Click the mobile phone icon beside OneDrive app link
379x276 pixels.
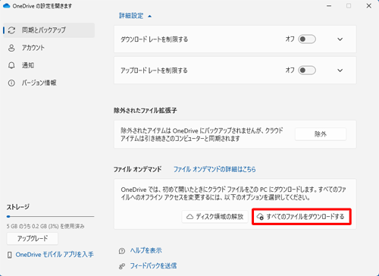10,255
